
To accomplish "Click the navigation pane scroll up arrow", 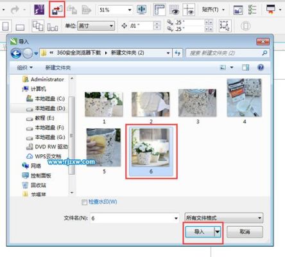I will click(x=72, y=78).
